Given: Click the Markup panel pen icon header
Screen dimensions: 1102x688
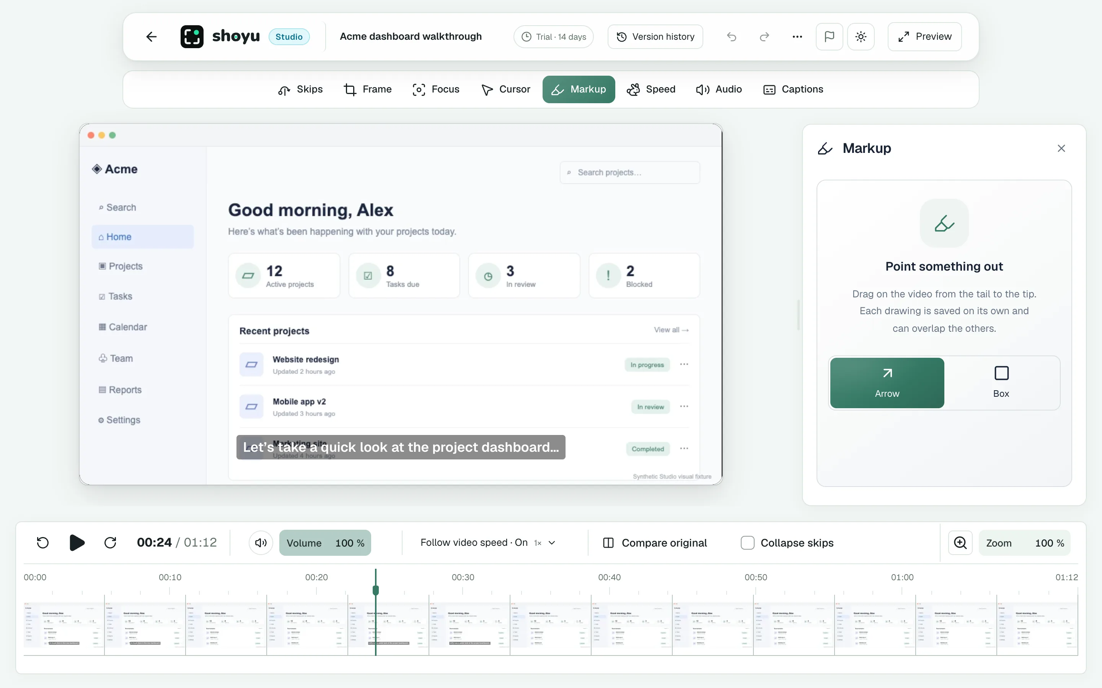Looking at the screenshot, I should coord(825,148).
